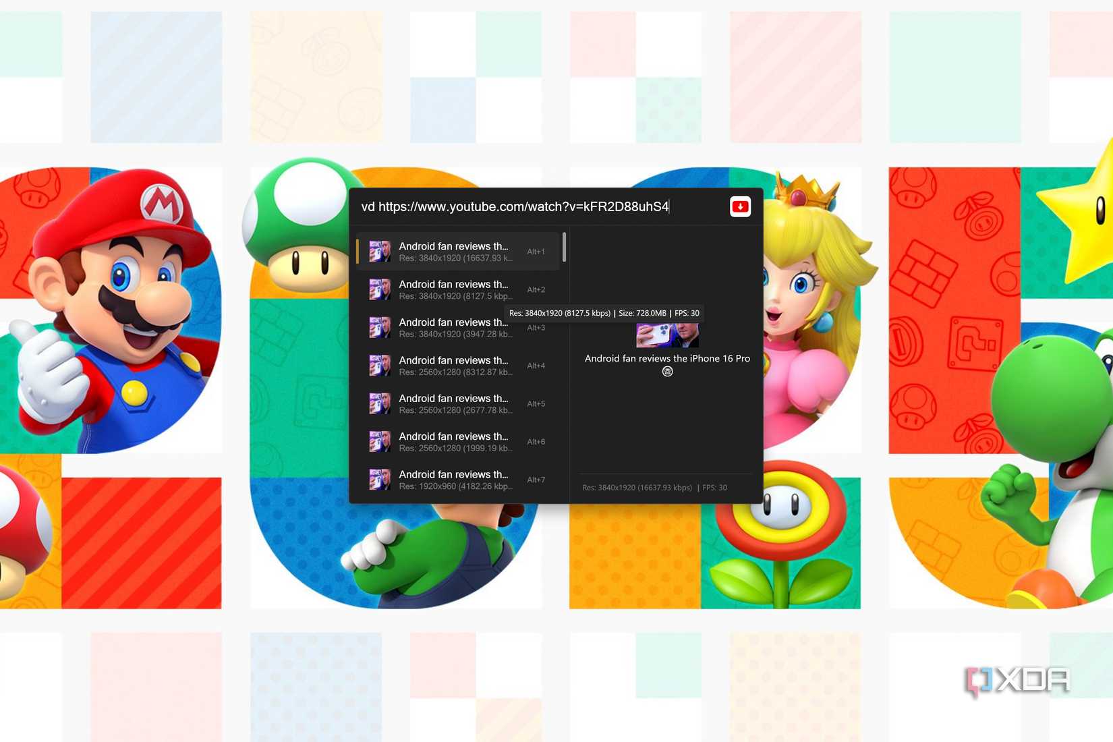Click the thumbnail on the Alt+4 result
Image resolution: width=1113 pixels, height=742 pixels.
coord(380,365)
